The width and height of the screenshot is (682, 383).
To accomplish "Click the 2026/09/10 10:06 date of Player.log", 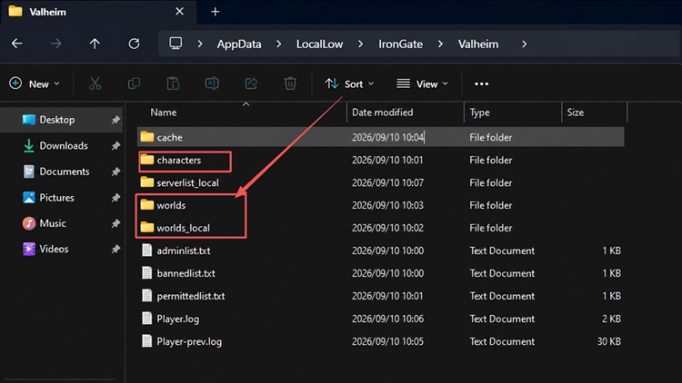I will pyautogui.click(x=387, y=319).
